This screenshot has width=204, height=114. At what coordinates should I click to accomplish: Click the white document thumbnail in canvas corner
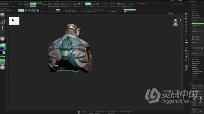coord(14,21)
